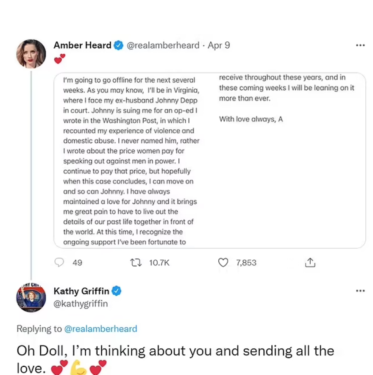Screen dimensions: 373x375
Task: Click the @kathygriffin handle
Action: click(81, 303)
